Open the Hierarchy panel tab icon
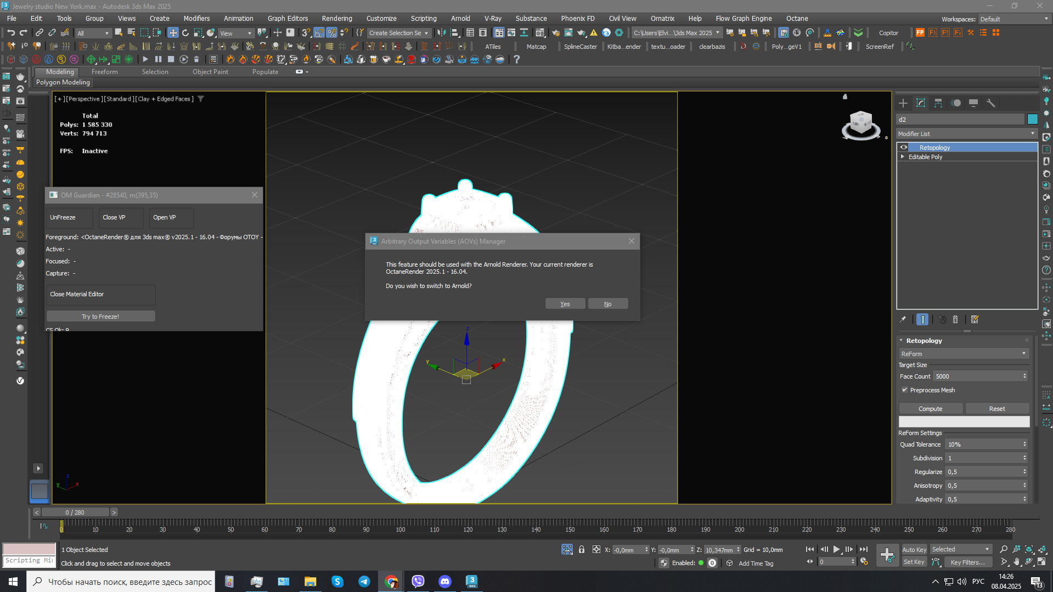 [x=938, y=103]
